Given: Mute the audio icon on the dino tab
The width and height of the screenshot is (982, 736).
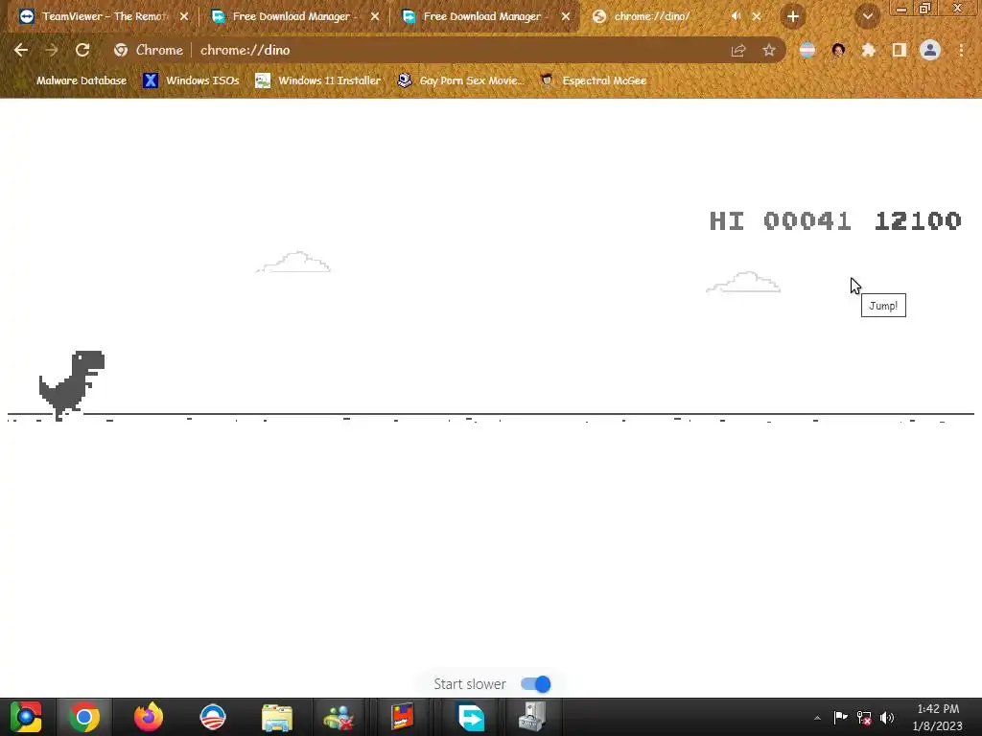Looking at the screenshot, I should [x=736, y=16].
